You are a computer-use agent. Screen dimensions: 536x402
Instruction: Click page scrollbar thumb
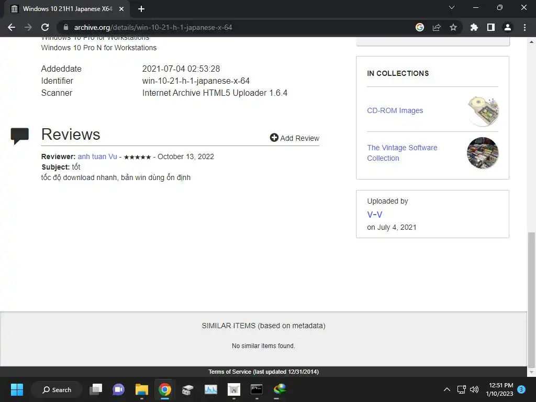tap(531, 299)
